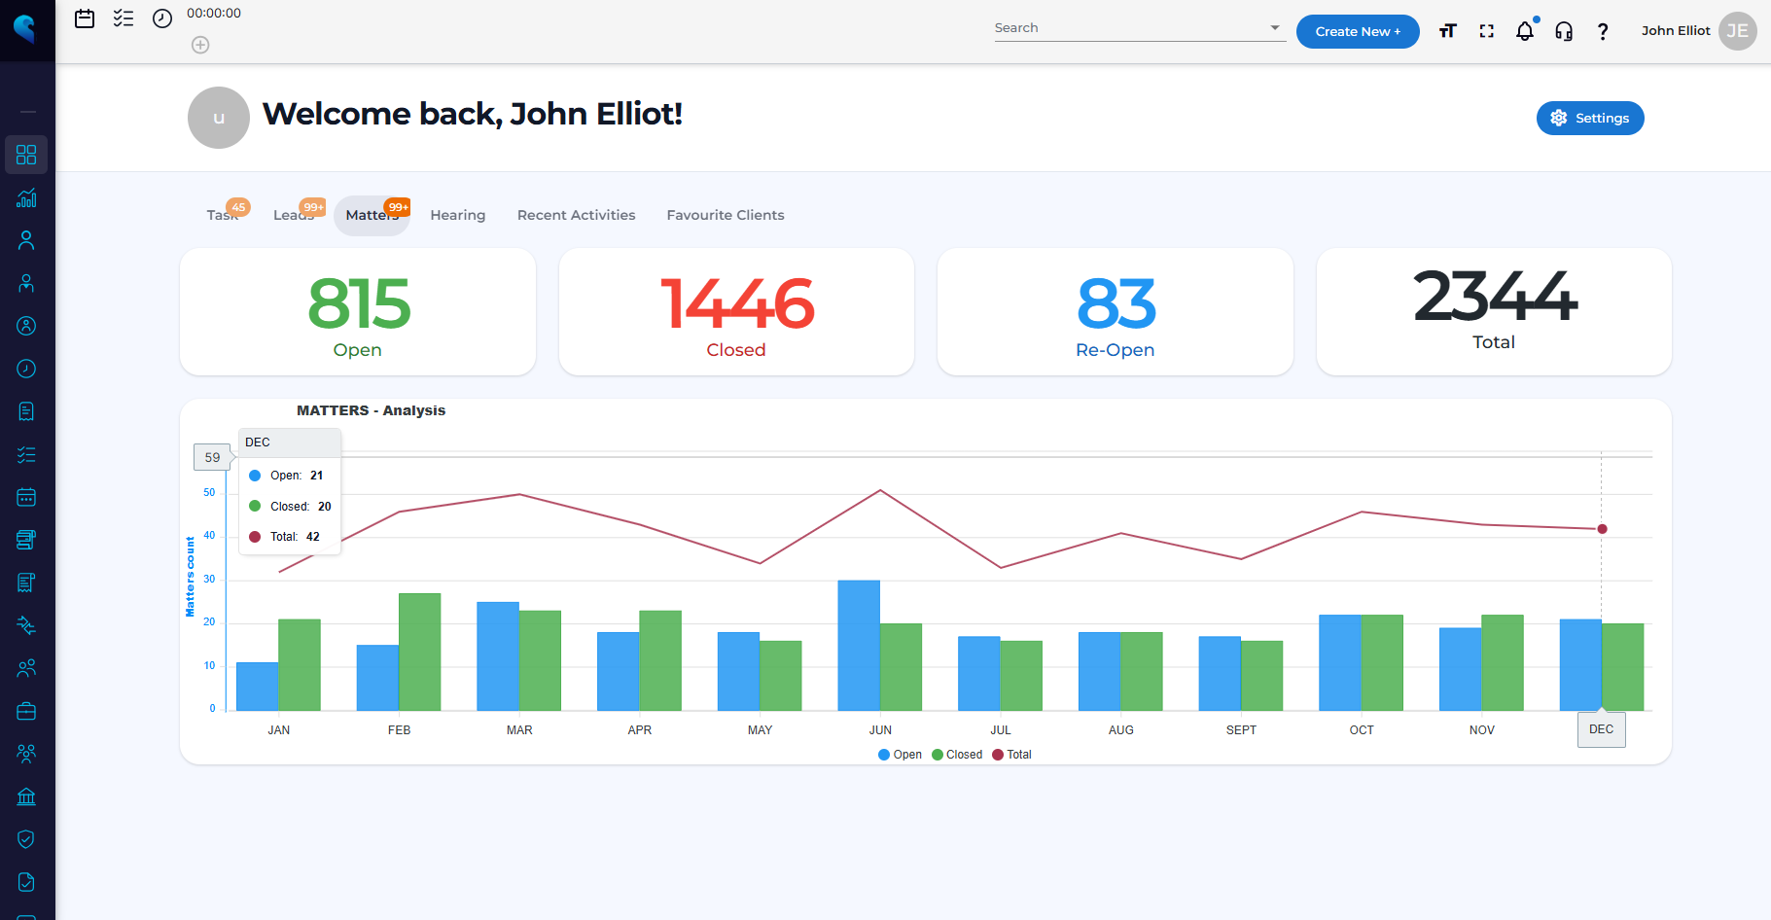Screen dimensions: 1771x920
Task: Open the checklist icon in top bar
Action: (x=124, y=18)
